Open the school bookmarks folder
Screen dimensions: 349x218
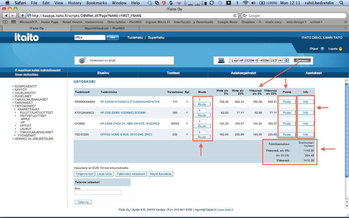coord(316,22)
